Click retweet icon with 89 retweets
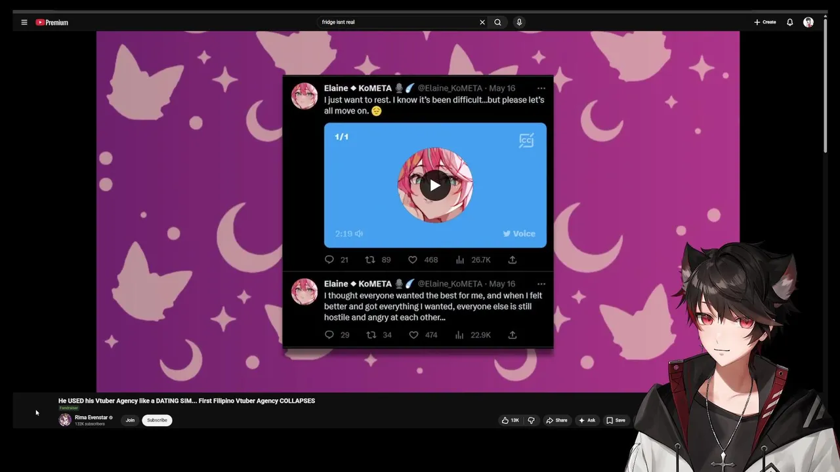The height and width of the screenshot is (472, 840). coord(370,260)
